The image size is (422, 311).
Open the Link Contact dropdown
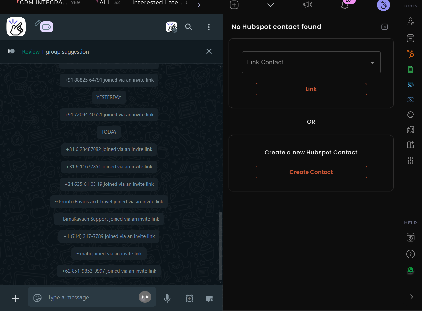pyautogui.click(x=311, y=62)
